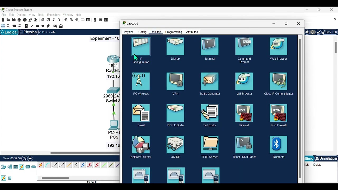Click the Undo toolbar icon
This screenshot has height=190, width=338.
[x=54, y=20]
